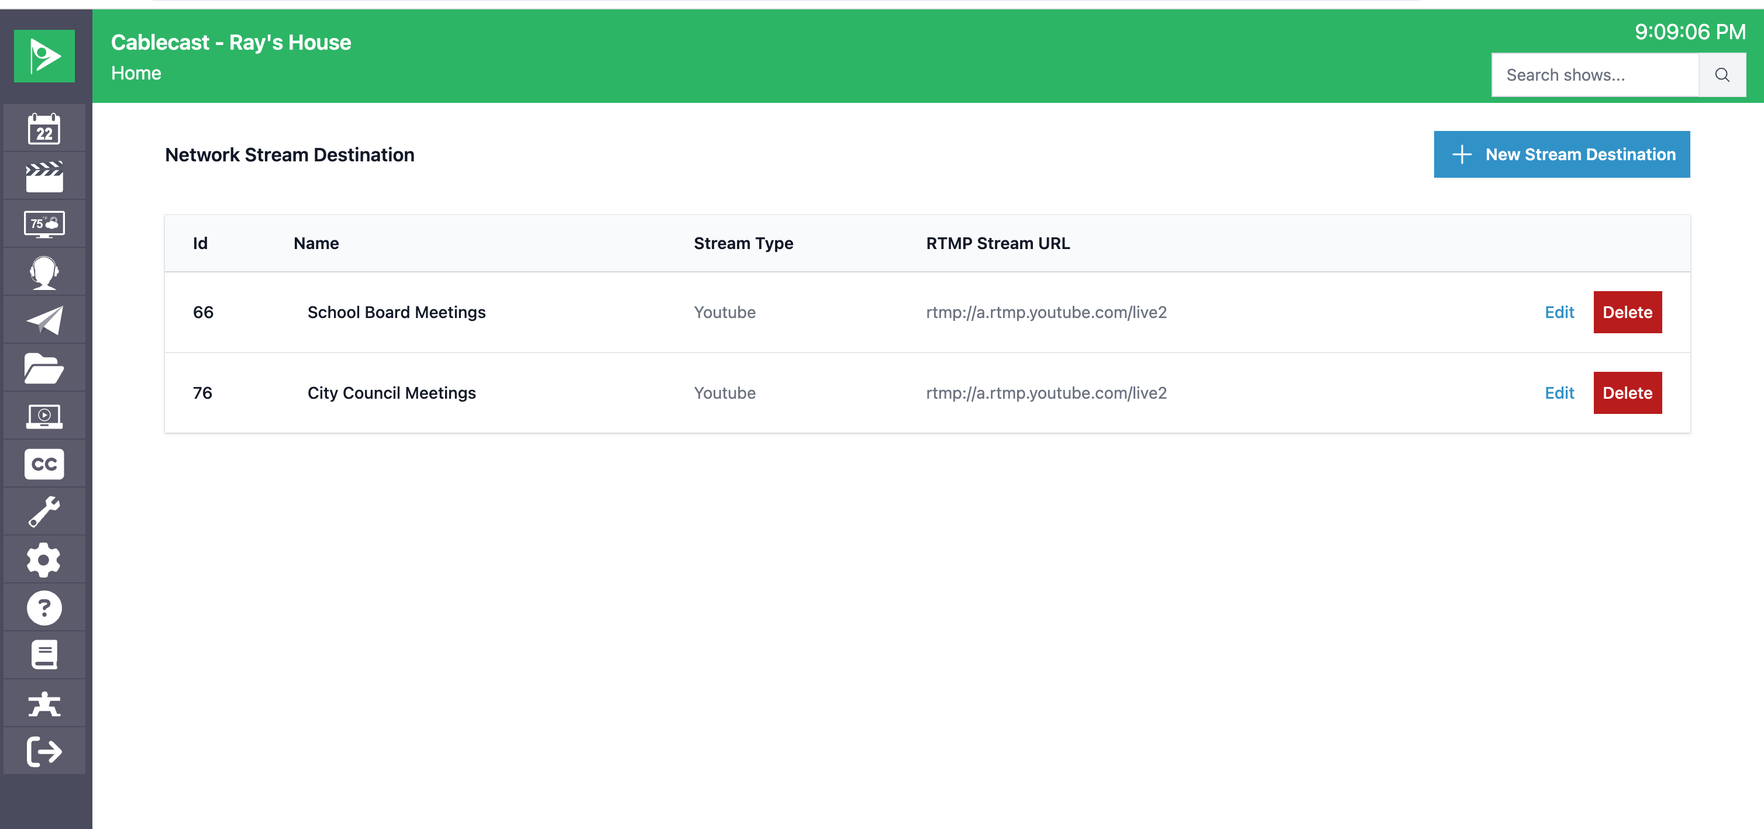This screenshot has height=829, width=1764.
Task: Click the logout arrow icon
Action: (44, 752)
